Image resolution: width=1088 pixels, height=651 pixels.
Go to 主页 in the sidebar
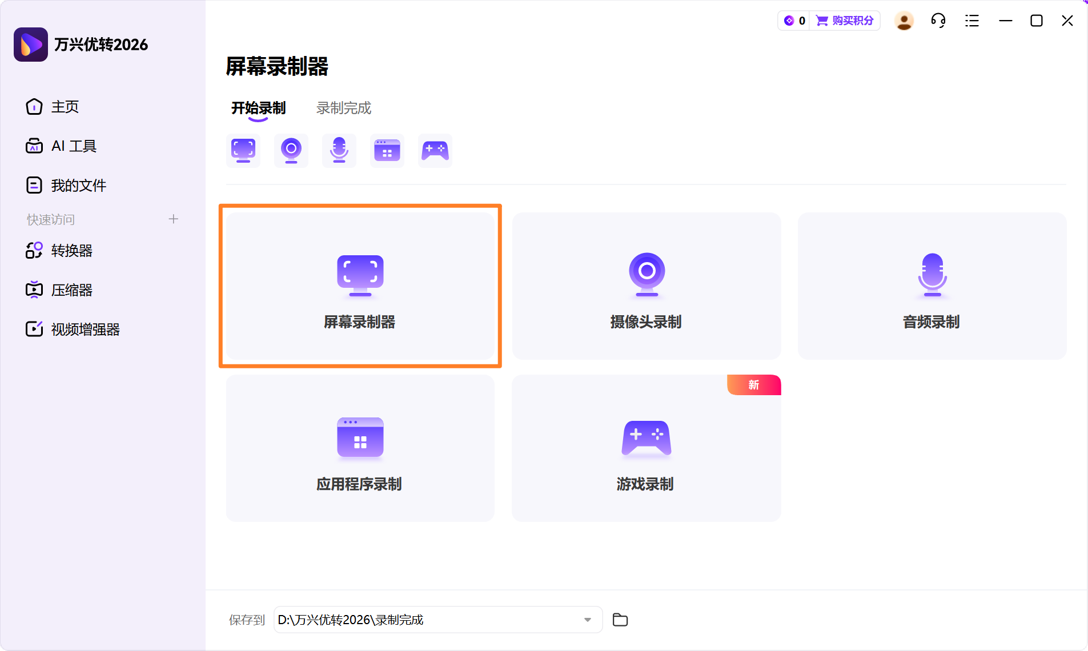(x=65, y=107)
